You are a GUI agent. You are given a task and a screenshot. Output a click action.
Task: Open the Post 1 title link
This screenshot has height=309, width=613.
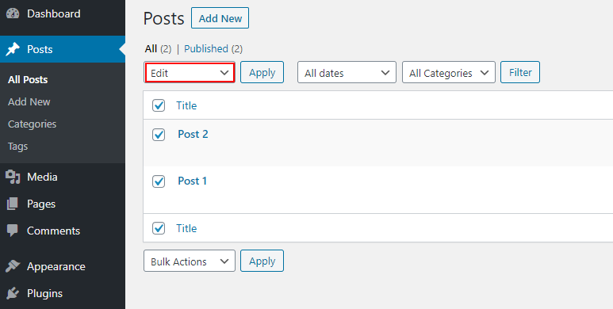pyautogui.click(x=192, y=181)
